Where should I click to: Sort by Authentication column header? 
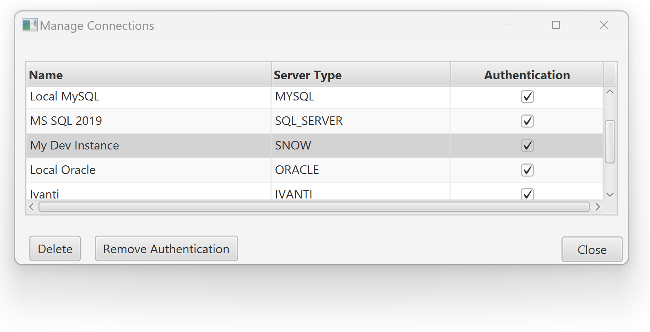coord(527,75)
